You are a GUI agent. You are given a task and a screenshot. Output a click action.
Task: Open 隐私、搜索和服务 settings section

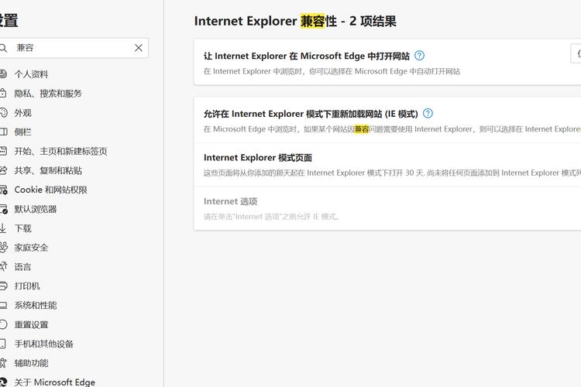coord(48,94)
